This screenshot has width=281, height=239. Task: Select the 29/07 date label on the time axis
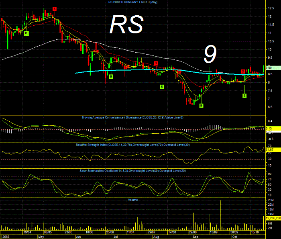[151, 232]
